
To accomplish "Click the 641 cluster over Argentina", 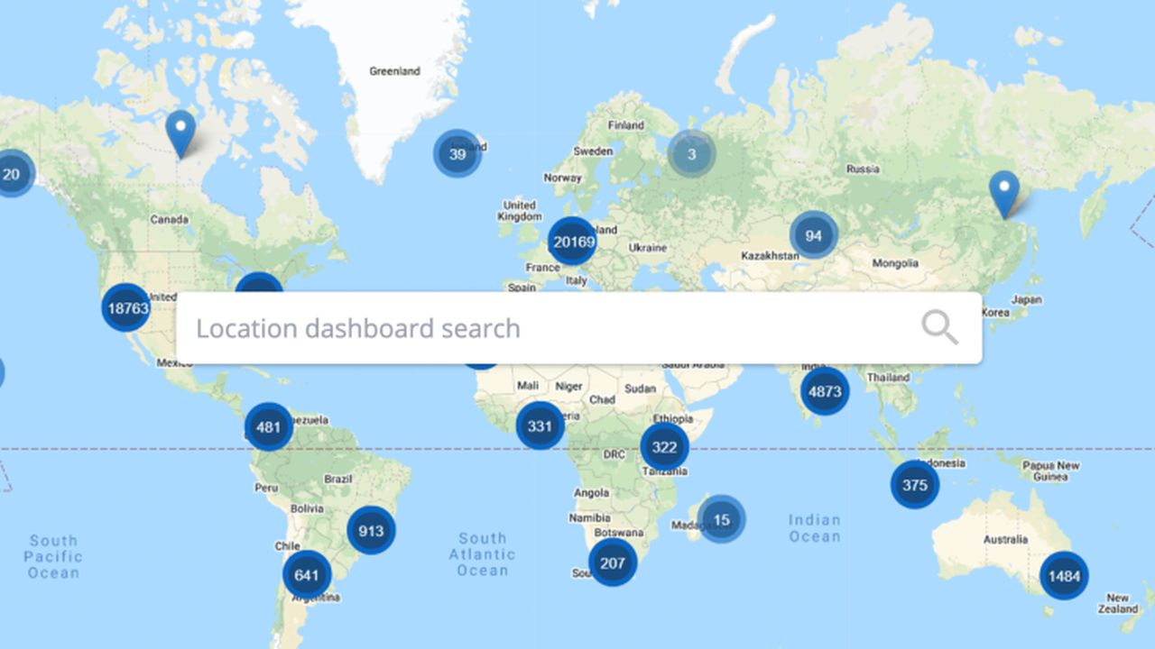I will pos(307,575).
